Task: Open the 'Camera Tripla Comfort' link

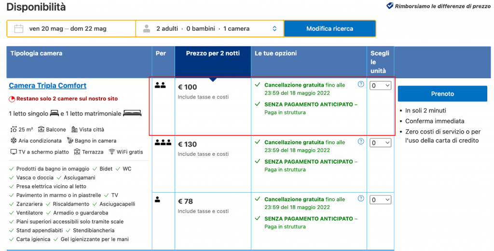Action: [48, 85]
